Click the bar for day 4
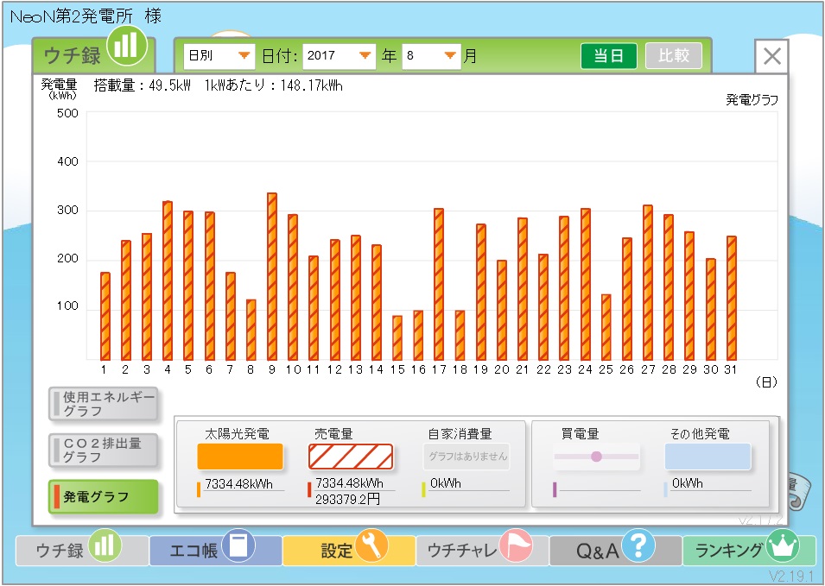 168,280
